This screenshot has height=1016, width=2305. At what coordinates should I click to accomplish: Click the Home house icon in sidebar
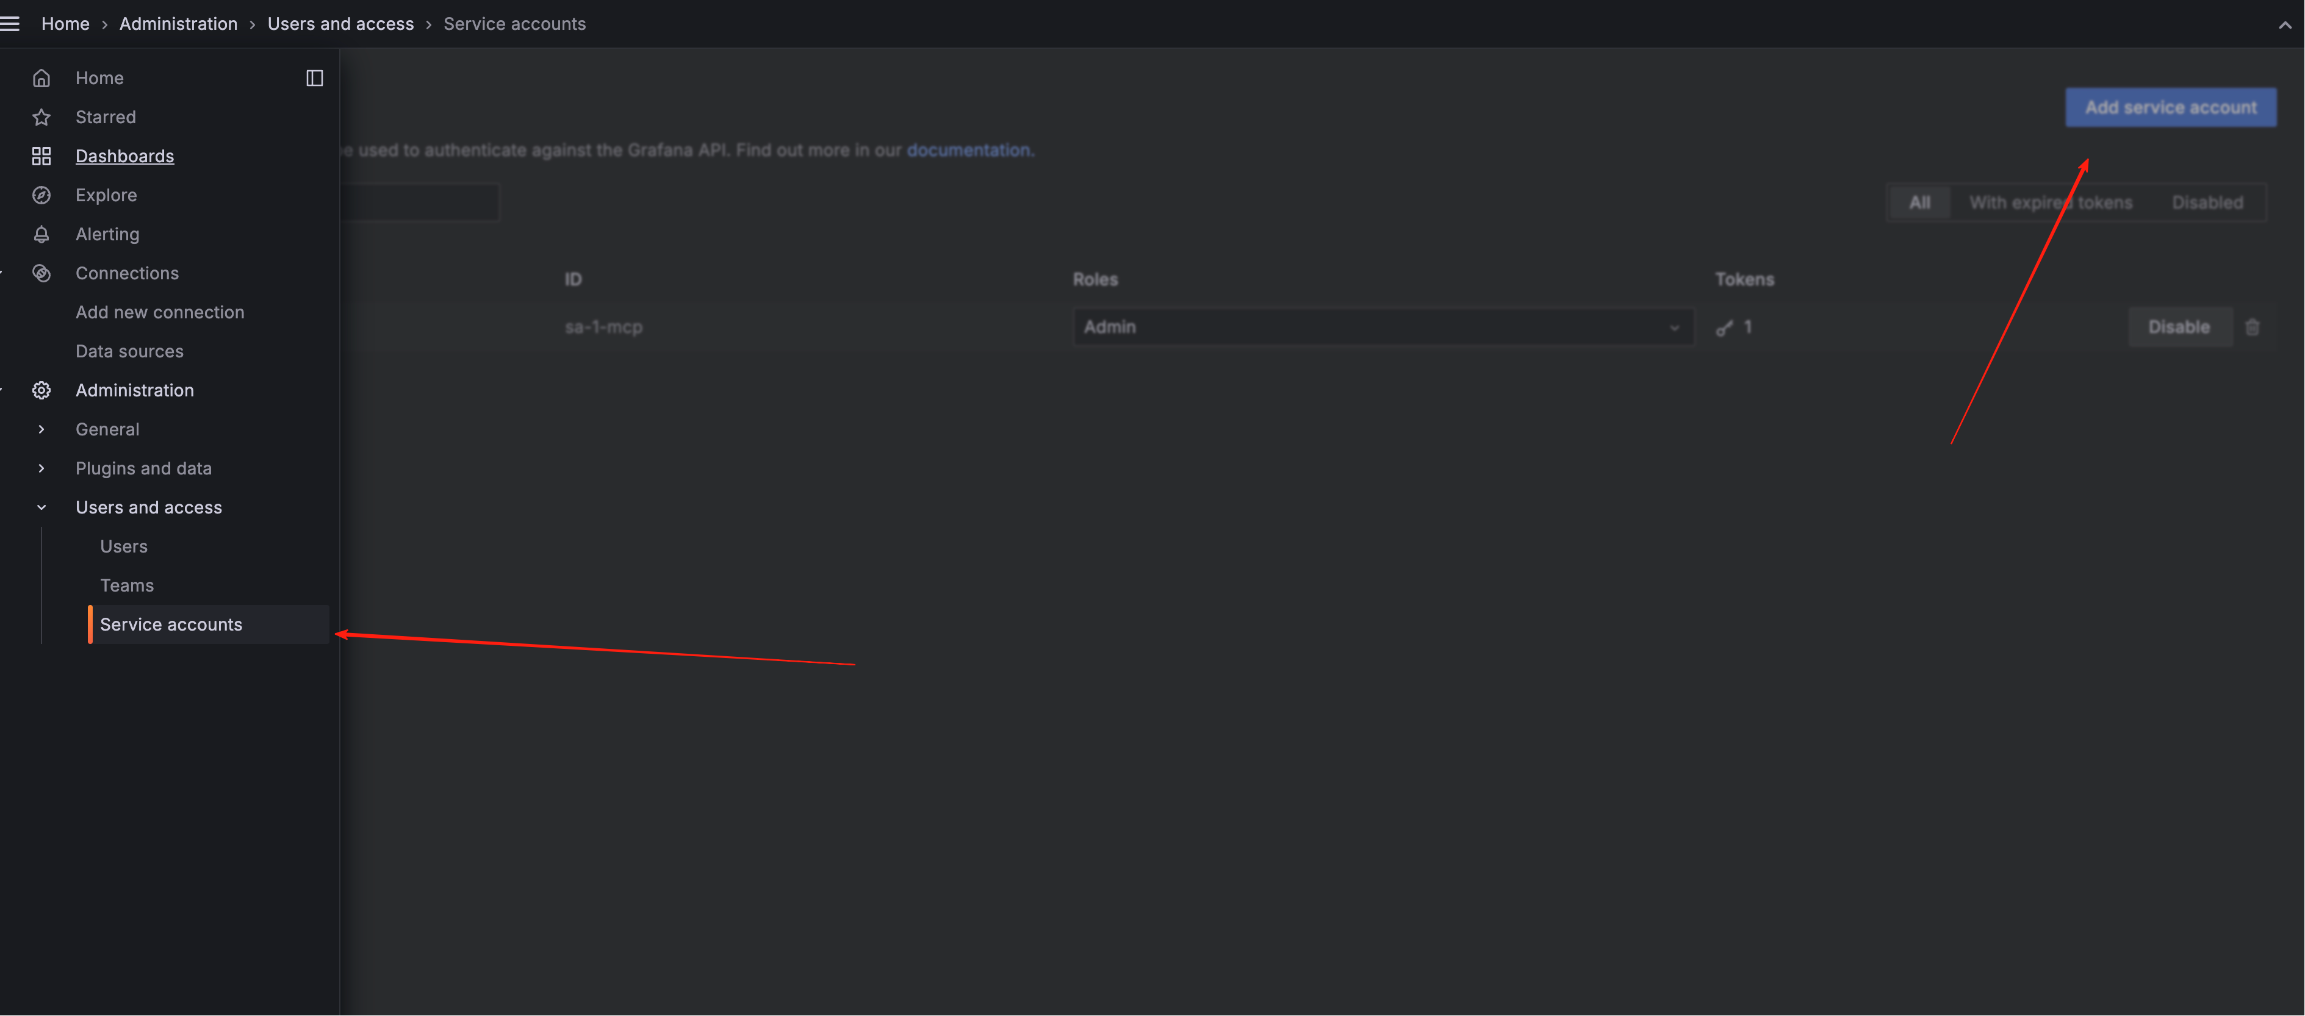pos(41,78)
